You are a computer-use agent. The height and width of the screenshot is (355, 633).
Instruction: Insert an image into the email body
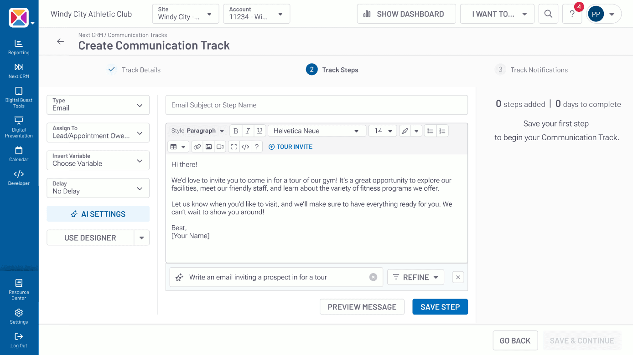(209, 146)
